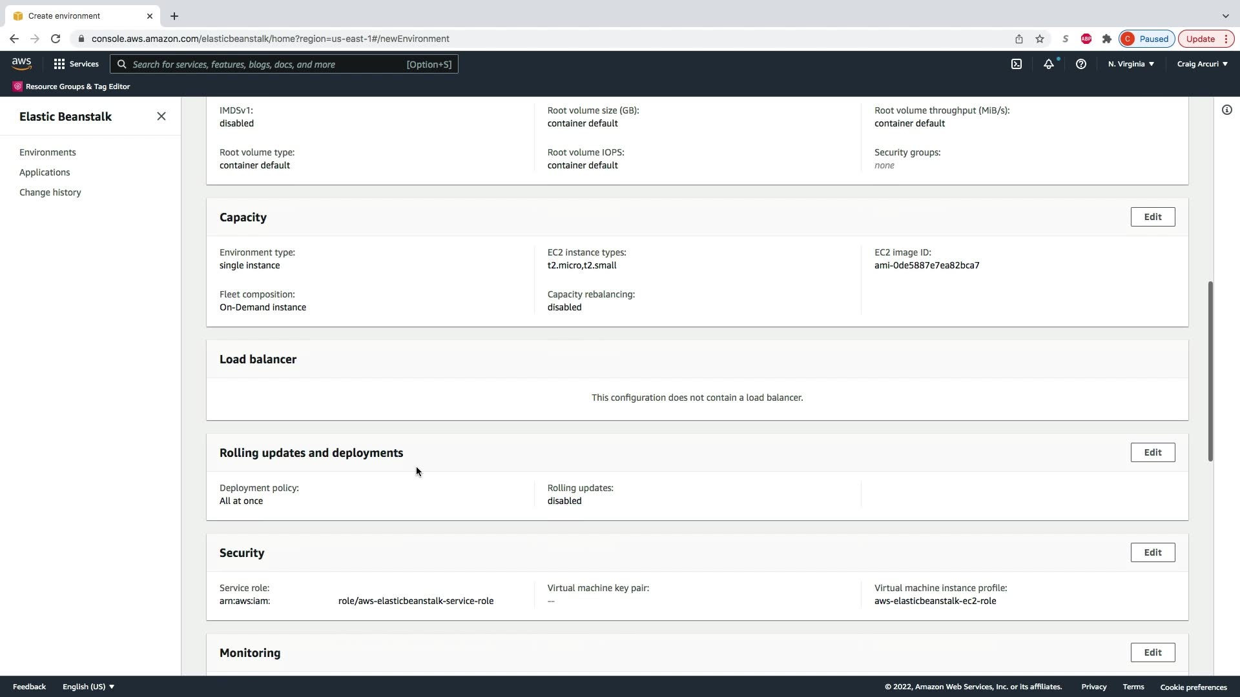Click the info panel icon

click(1226, 110)
